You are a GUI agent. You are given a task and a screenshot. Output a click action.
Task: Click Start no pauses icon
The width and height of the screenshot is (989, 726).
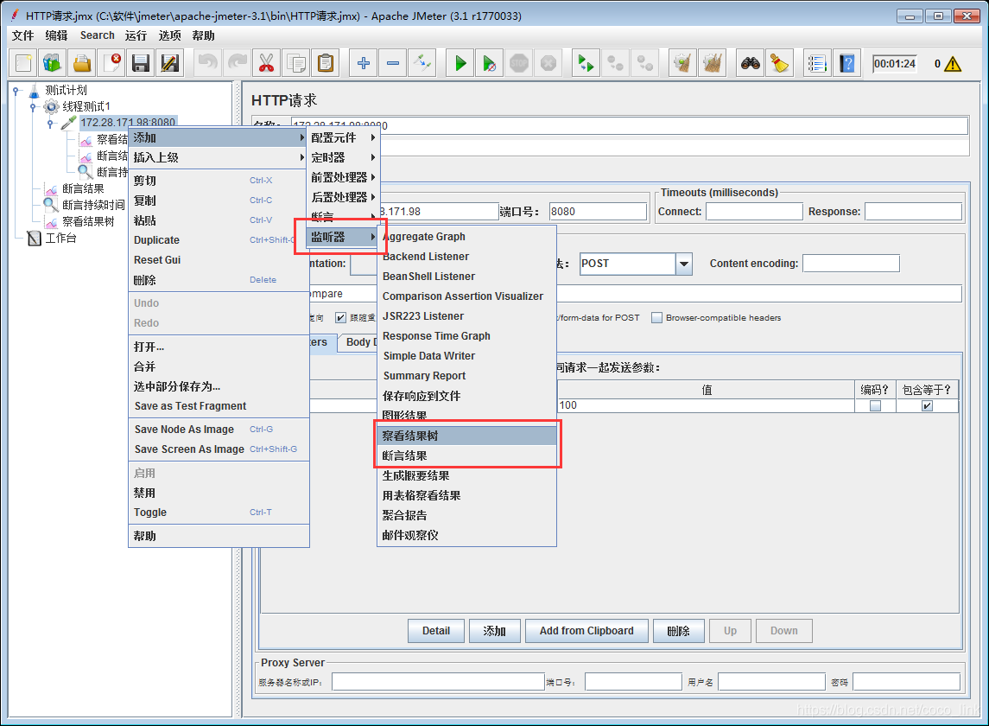pyautogui.click(x=490, y=63)
